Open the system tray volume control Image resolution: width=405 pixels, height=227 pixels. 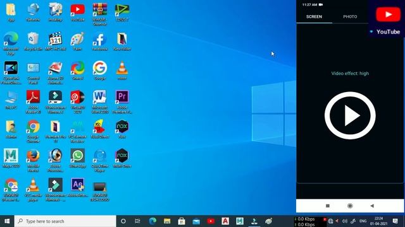[344, 221]
